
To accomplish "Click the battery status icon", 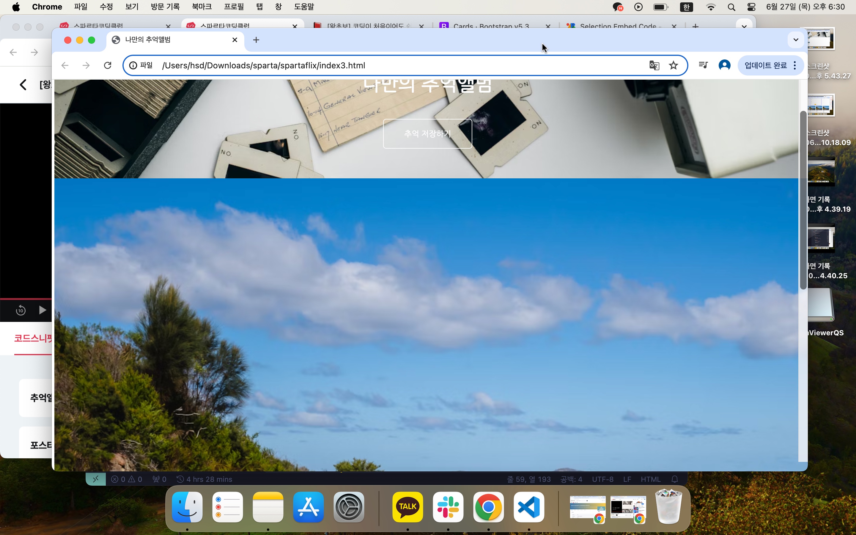I will pyautogui.click(x=660, y=7).
